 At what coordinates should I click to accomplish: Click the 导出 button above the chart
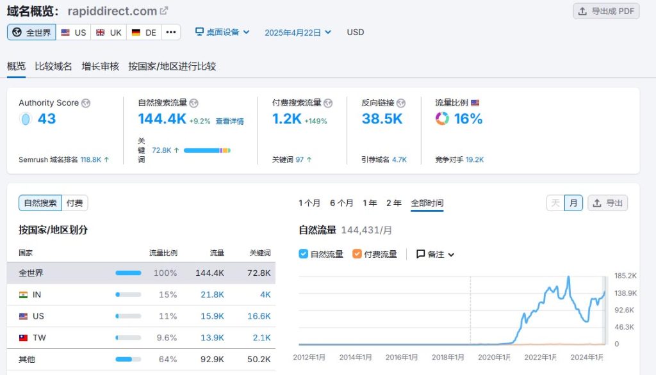point(607,203)
